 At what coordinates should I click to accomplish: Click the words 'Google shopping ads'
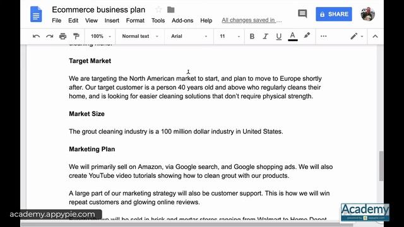coord(264,167)
